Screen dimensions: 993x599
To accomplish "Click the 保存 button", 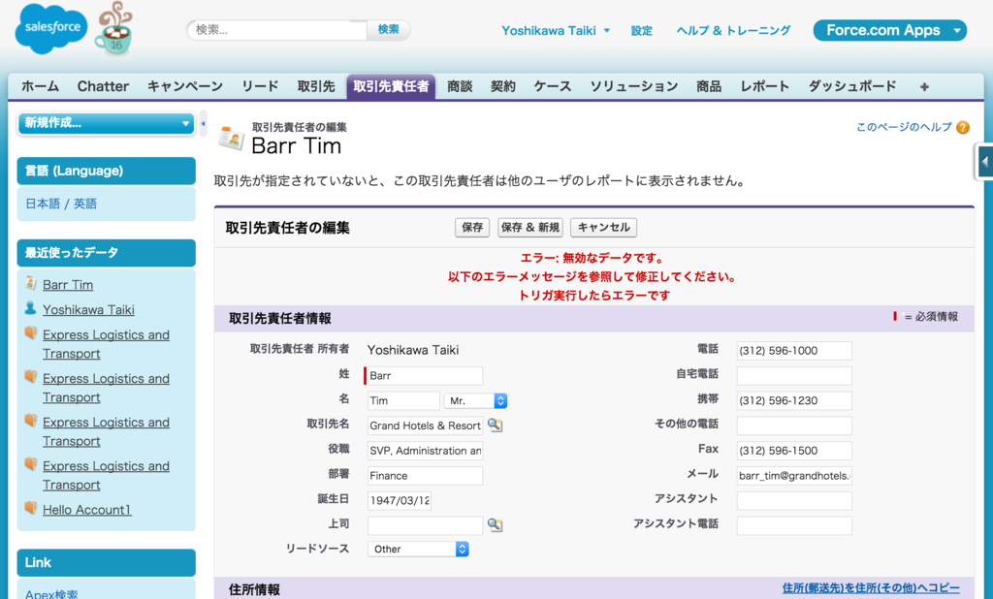I will pyautogui.click(x=472, y=228).
